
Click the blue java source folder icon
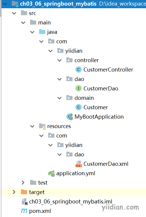pos(42,32)
